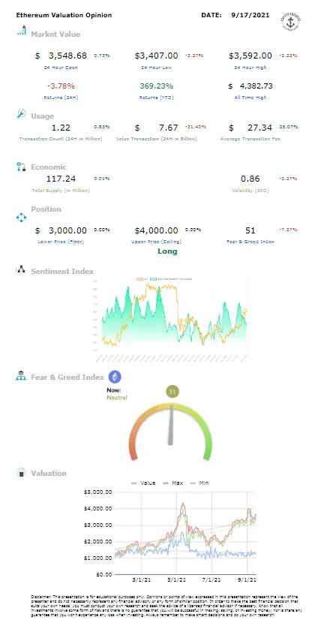324x629 pixels.
Task: Click the 4,382.73 all time high value
Action: pyautogui.click(x=256, y=86)
